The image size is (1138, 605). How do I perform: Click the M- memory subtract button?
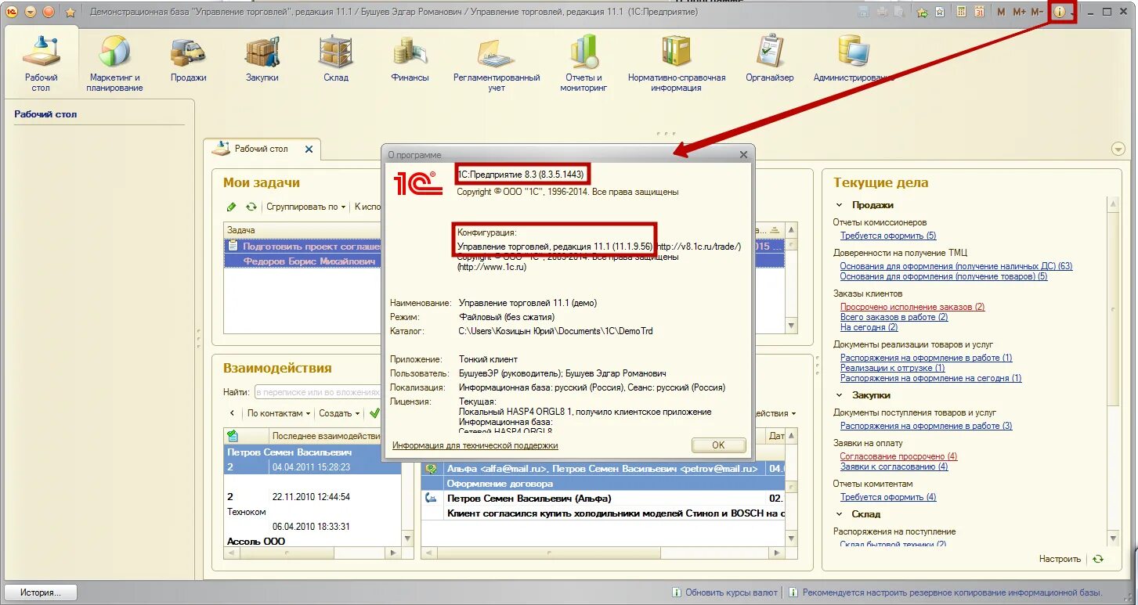click(1037, 12)
